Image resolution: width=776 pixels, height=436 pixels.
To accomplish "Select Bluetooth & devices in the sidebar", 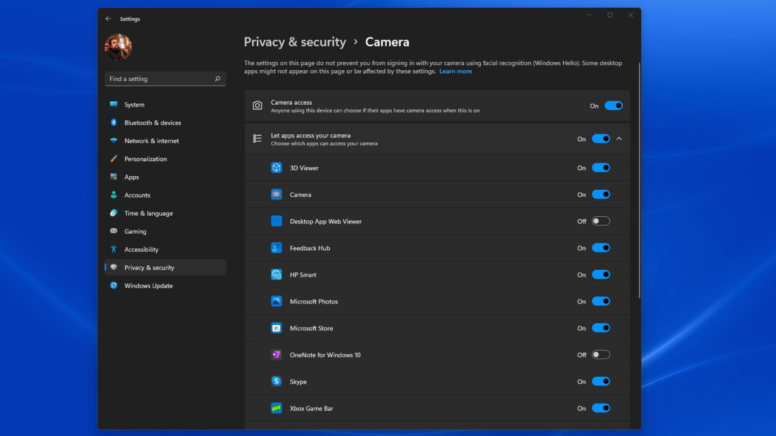I will (x=152, y=122).
